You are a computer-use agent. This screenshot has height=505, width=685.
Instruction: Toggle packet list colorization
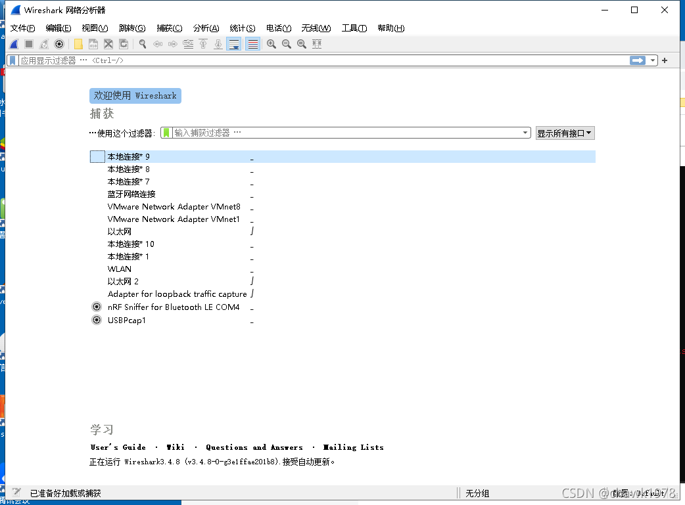pyautogui.click(x=253, y=44)
